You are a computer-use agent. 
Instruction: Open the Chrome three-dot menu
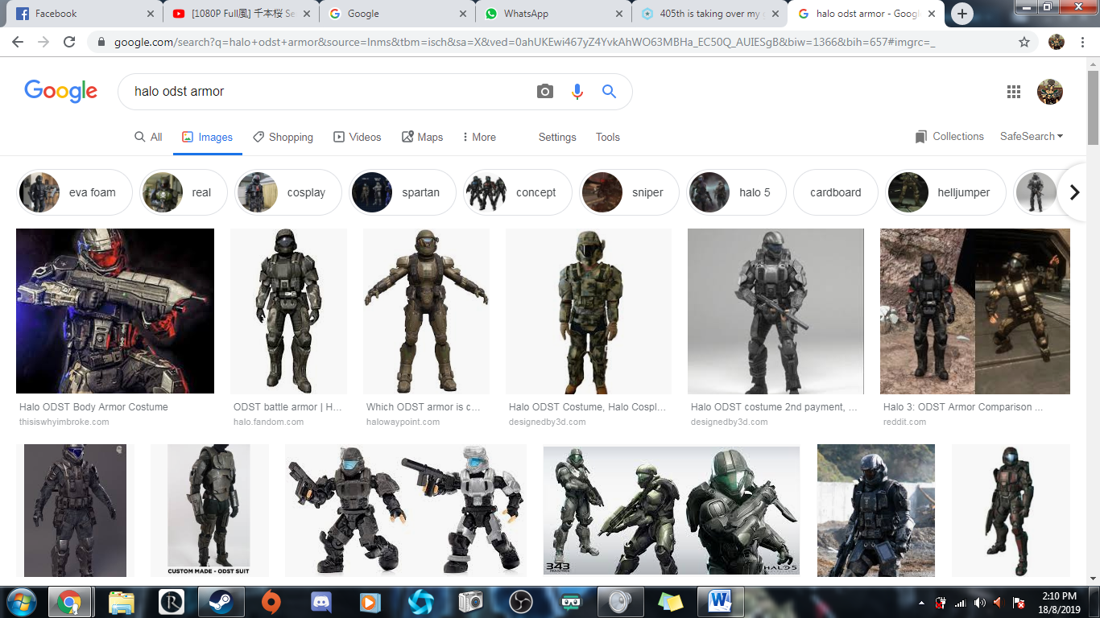pyautogui.click(x=1082, y=42)
